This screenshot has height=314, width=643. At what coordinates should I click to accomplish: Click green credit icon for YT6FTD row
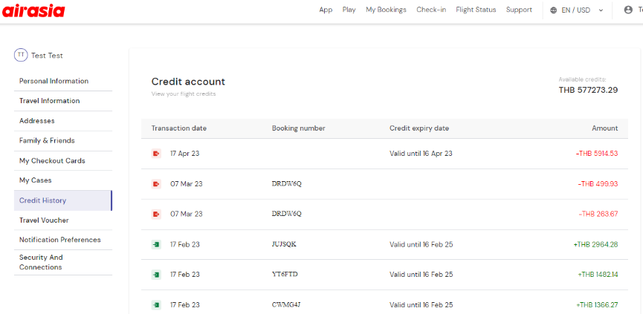(156, 275)
